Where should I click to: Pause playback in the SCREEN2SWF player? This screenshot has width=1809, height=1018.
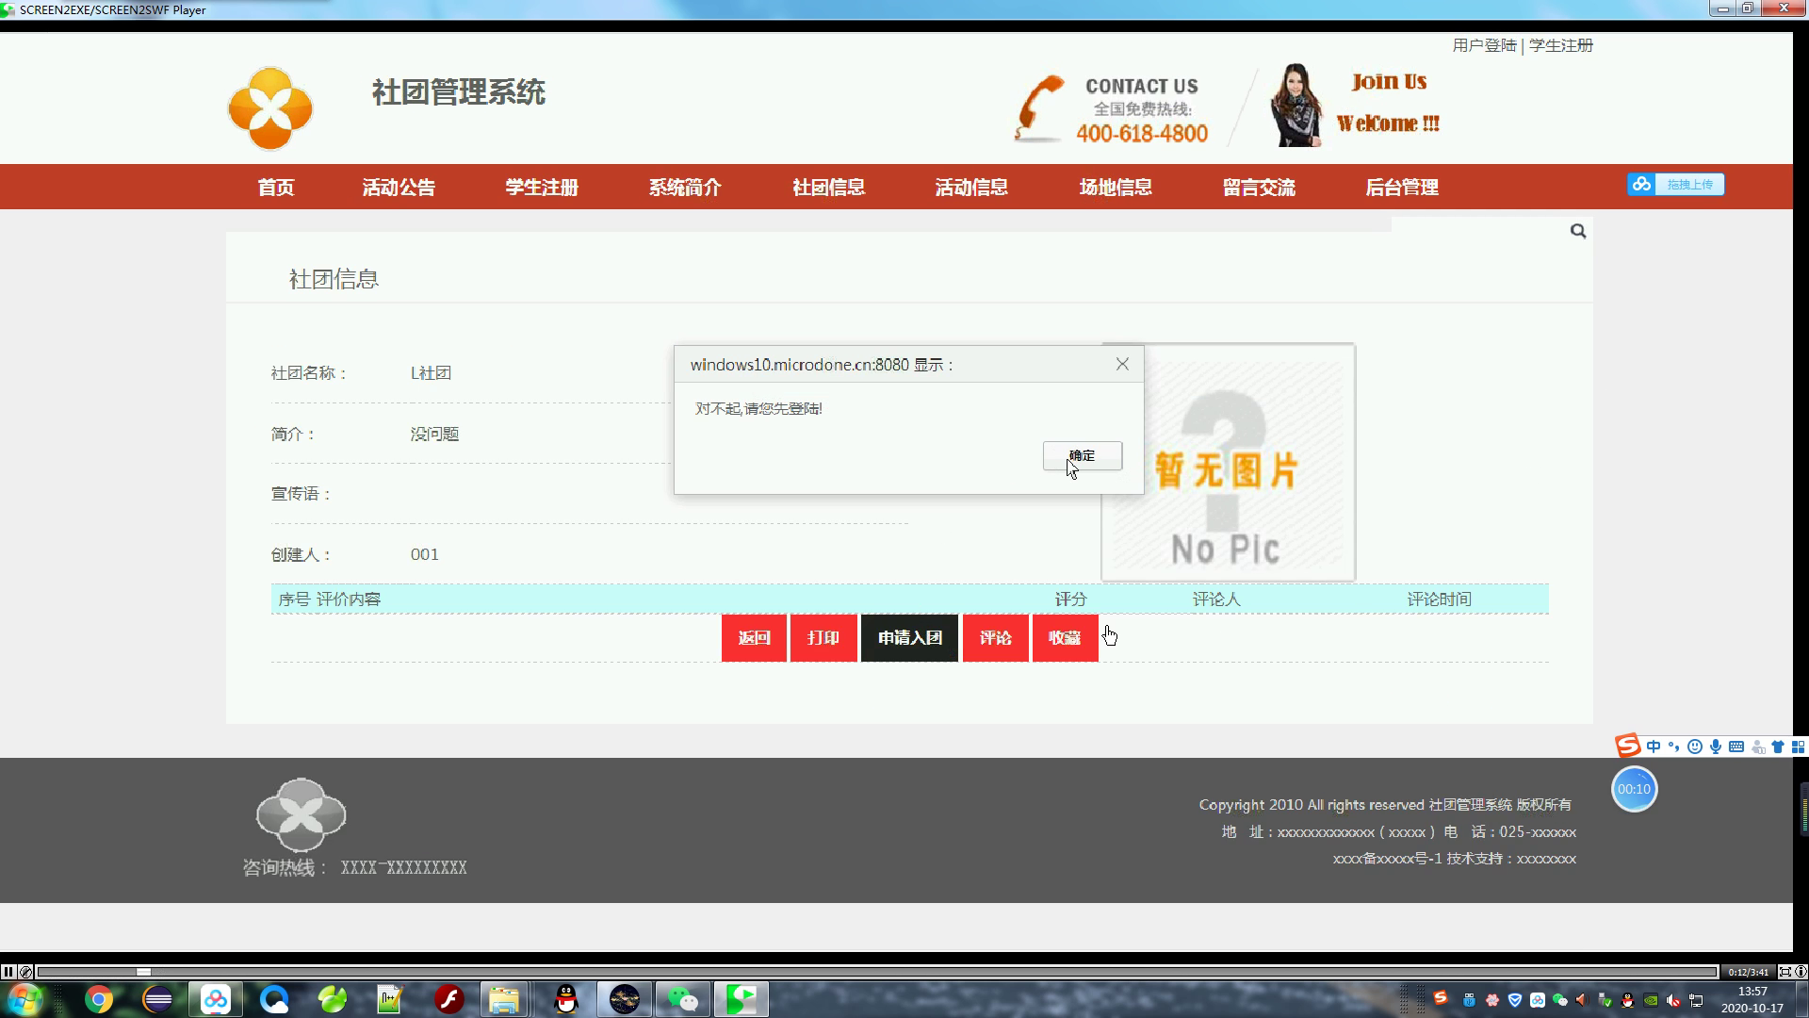pyautogui.click(x=8, y=972)
